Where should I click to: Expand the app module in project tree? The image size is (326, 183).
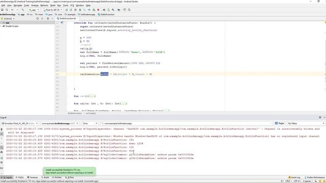coord(1,22)
